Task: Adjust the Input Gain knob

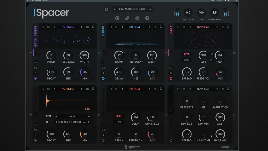Action: (x=188, y=13)
